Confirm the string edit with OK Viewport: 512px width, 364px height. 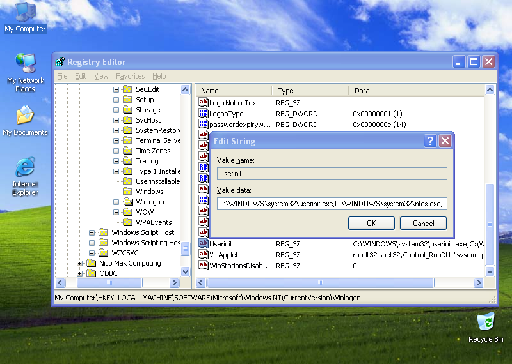(x=371, y=224)
